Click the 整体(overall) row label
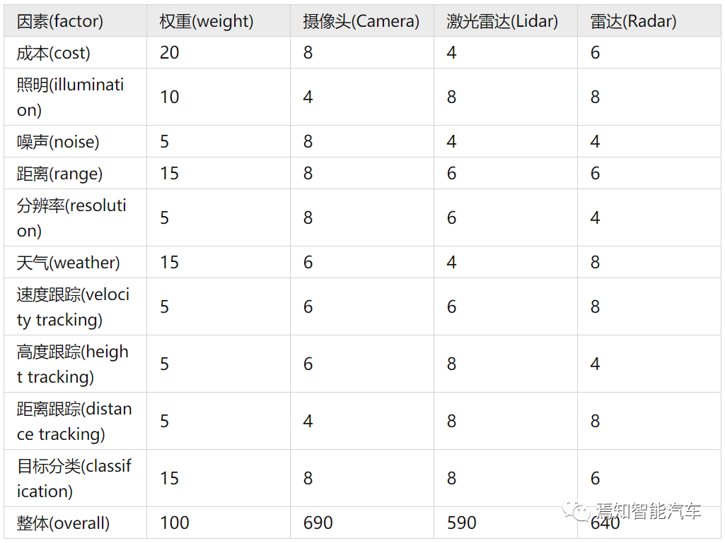This screenshot has width=725, height=543. (x=64, y=523)
